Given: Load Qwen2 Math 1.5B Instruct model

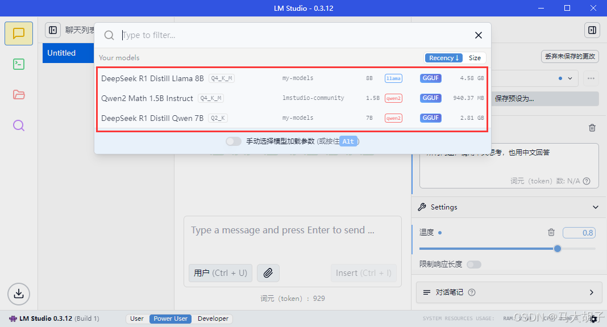Looking at the screenshot, I should click(292, 98).
